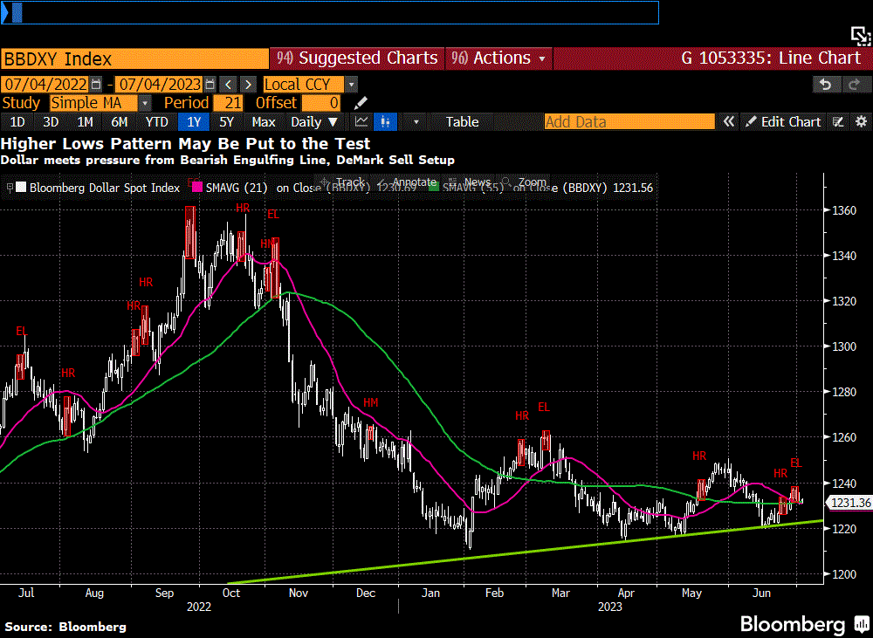Select the 1Y time range
Screen dimensions: 873x638
(194, 122)
